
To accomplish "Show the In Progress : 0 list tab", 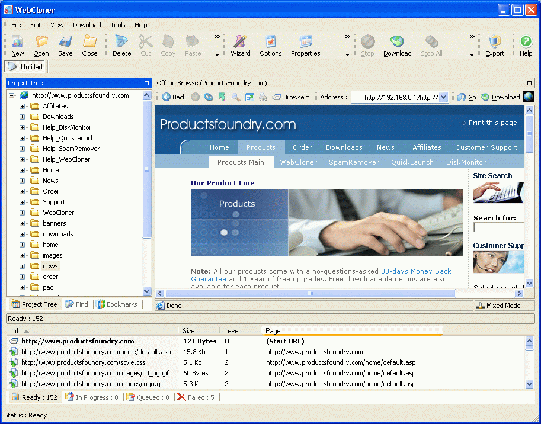I will [x=92, y=397].
